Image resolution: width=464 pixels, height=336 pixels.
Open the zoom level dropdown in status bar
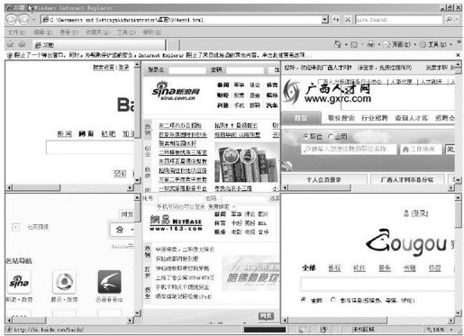451,330
